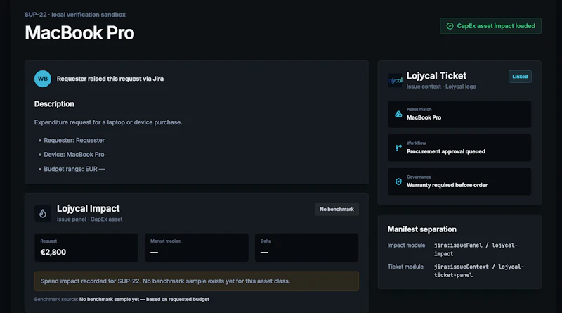Click the Description heading
The image size is (562, 313).
tap(54, 104)
